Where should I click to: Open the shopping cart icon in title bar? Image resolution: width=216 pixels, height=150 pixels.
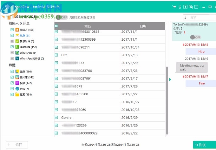click(x=174, y=7)
